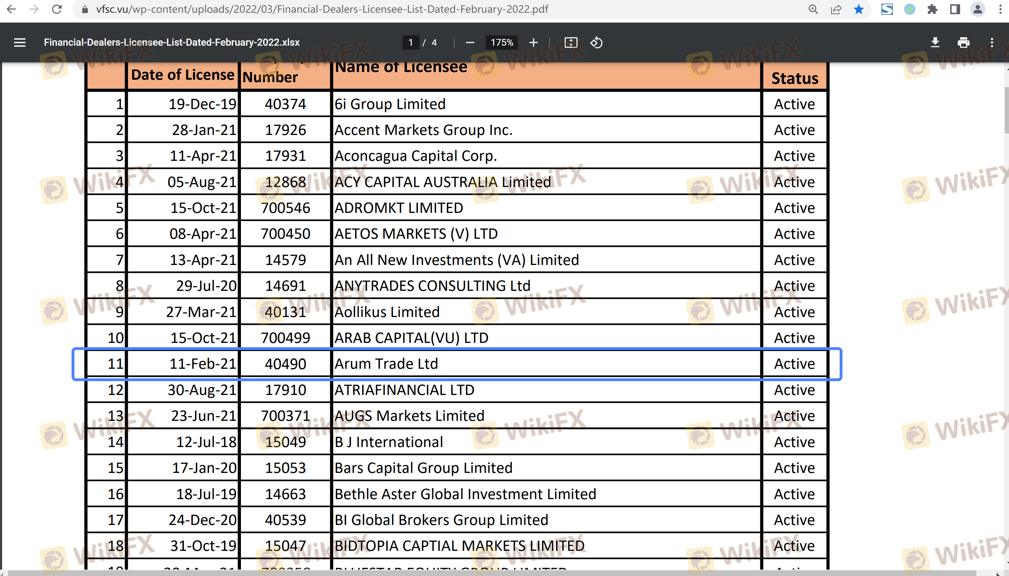1009x576 pixels.
Task: Open the PDF viewer more actions menu
Action: 992,42
